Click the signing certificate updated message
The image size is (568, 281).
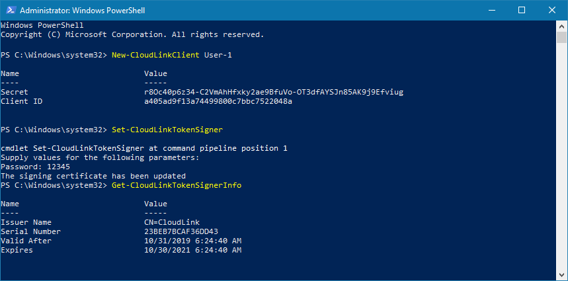coord(93,176)
